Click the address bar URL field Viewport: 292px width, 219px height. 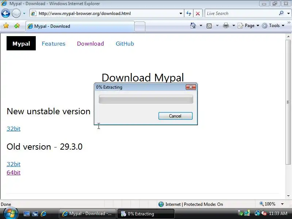[104, 14]
